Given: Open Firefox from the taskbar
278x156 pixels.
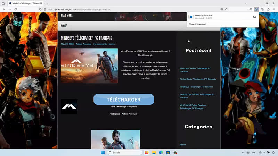Looking at the screenshot, I should [x=146, y=153].
